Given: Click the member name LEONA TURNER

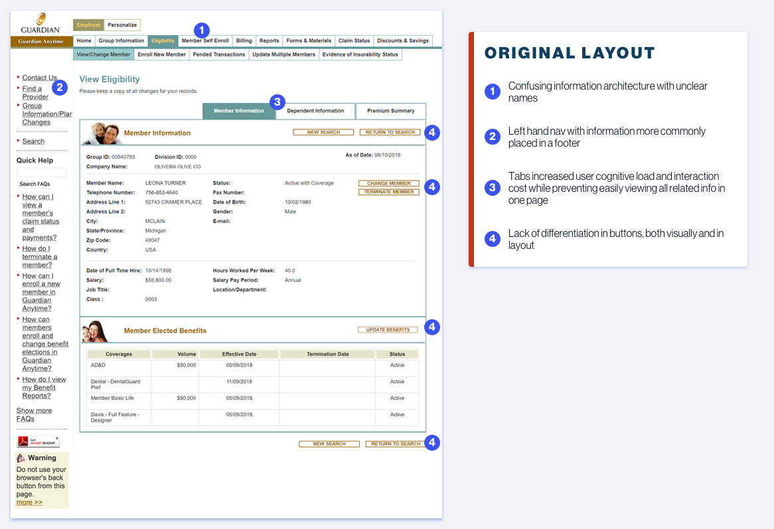Looking at the screenshot, I should pyautogui.click(x=165, y=183).
